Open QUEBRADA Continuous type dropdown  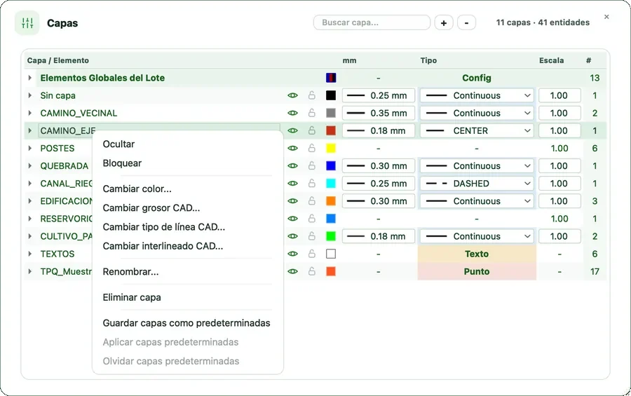click(477, 166)
